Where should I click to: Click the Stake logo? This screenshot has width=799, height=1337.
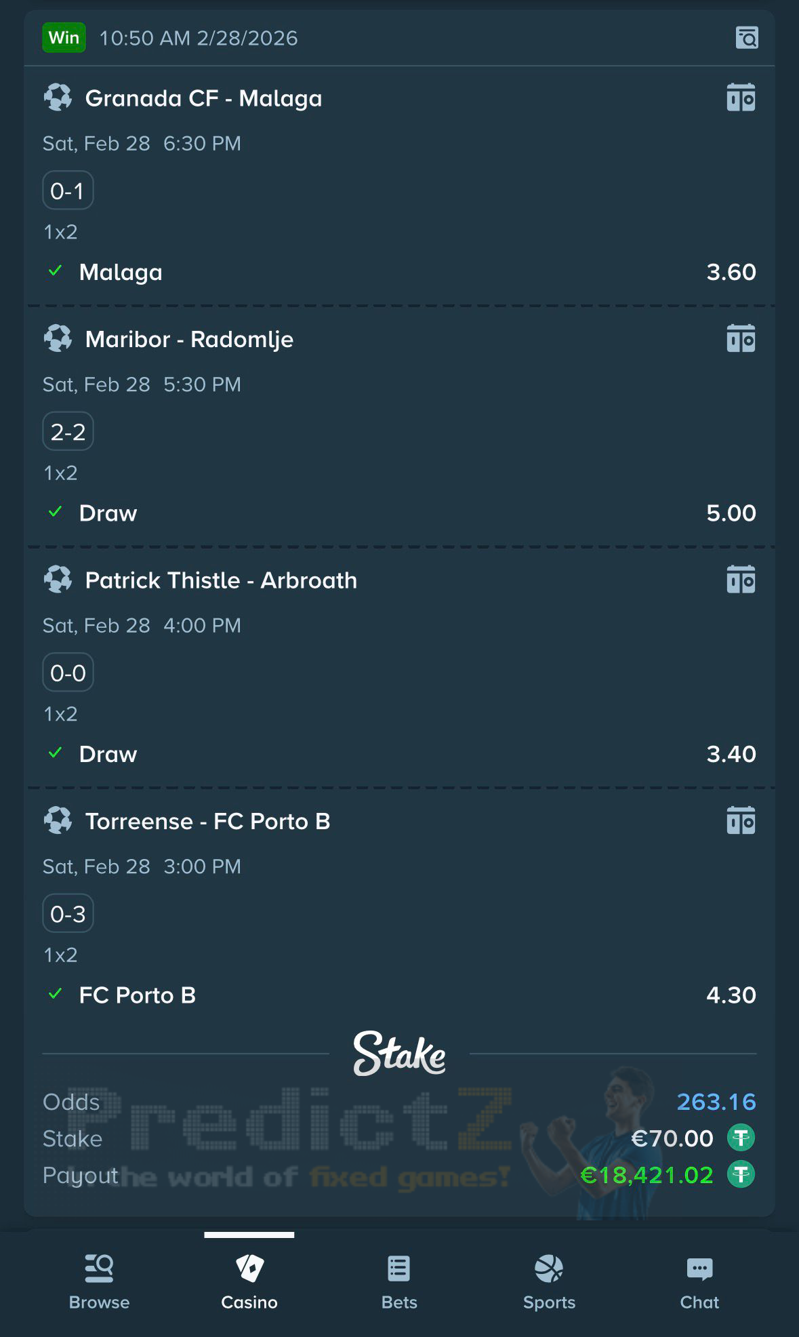tap(399, 1054)
